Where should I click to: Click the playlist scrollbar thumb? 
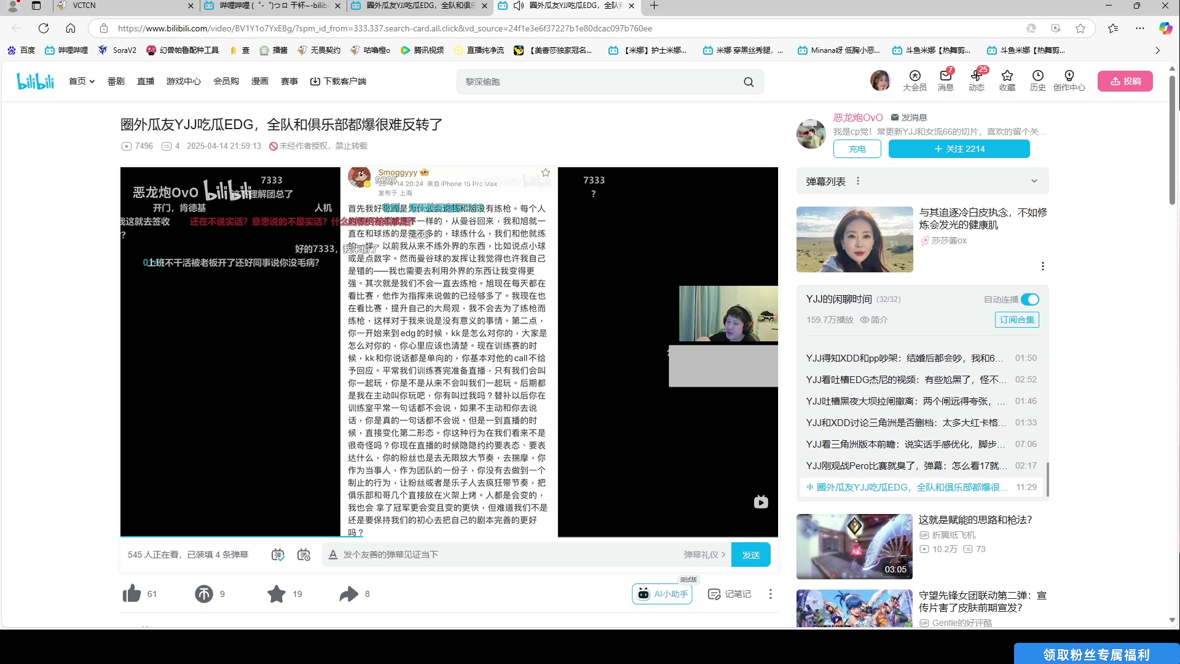pyautogui.click(x=1047, y=480)
